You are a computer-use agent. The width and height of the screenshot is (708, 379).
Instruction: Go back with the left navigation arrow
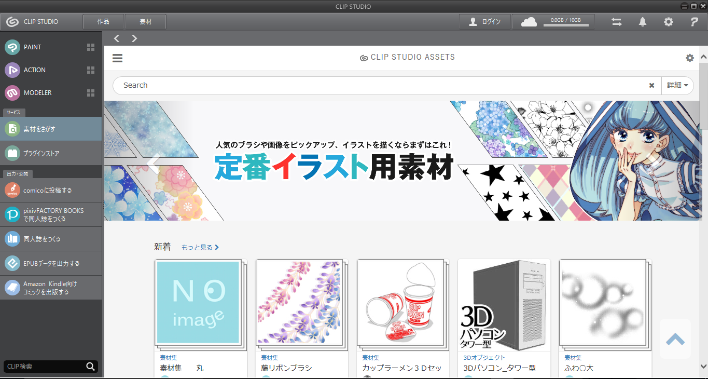pyautogui.click(x=117, y=38)
